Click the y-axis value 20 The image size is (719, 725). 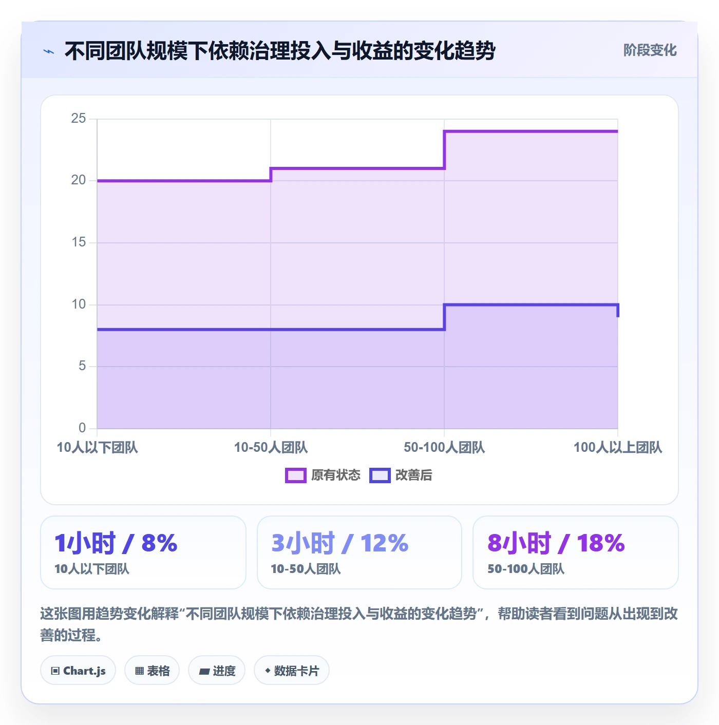79,180
